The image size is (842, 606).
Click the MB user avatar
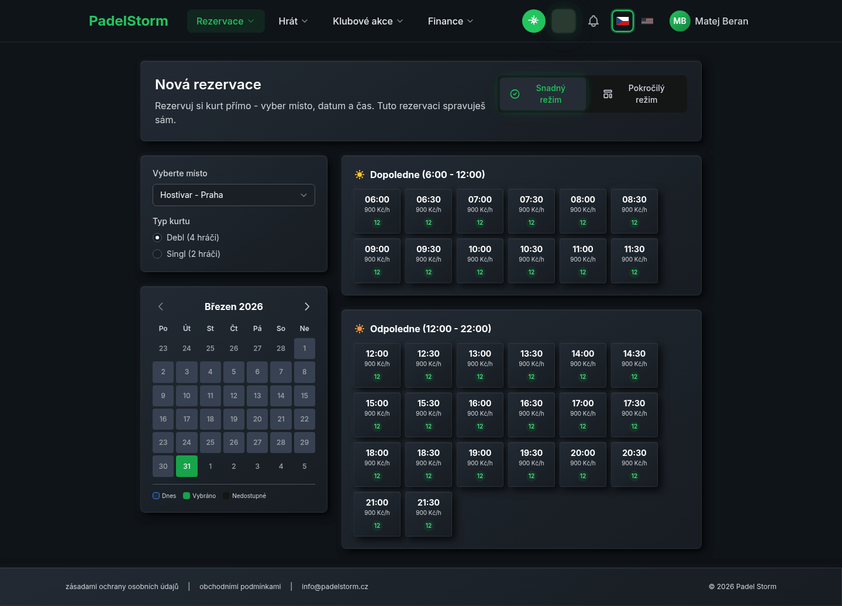click(x=679, y=21)
